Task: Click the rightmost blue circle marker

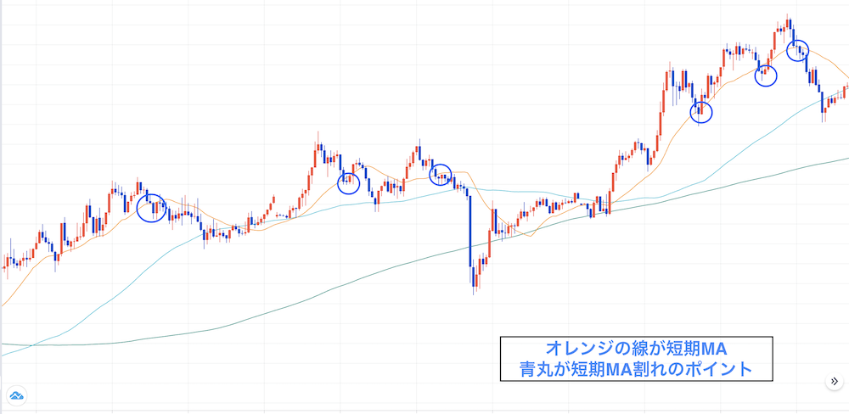Action: click(x=798, y=51)
